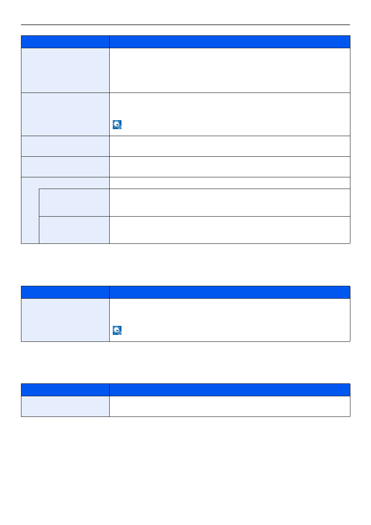Select the fourth row's white description cell in the first table

[230, 167]
